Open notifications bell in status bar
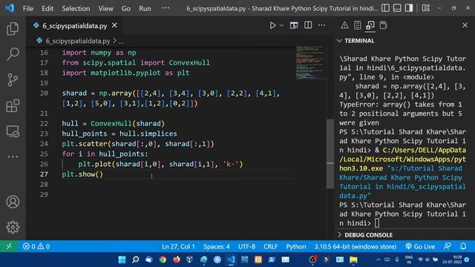This screenshot has width=475, height=267. coord(463,246)
